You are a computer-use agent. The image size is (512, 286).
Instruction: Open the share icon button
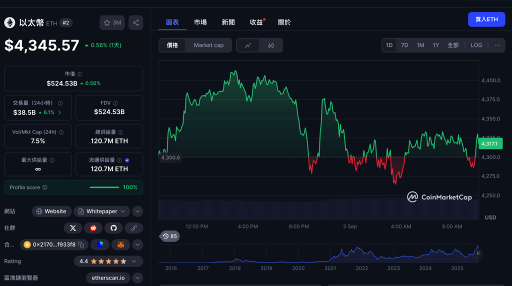tap(136, 22)
